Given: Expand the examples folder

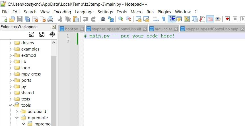Looking at the screenshot, I should (x=11, y=49).
